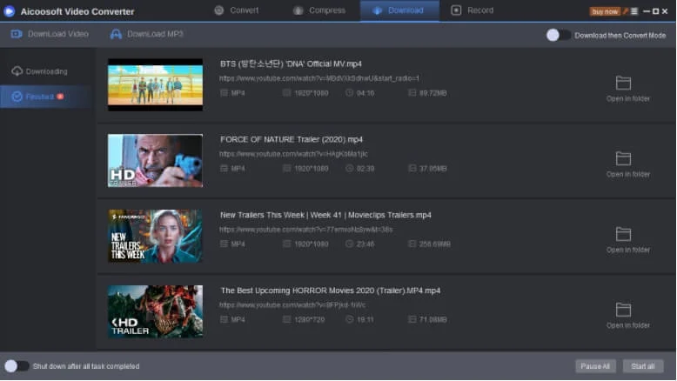The height and width of the screenshot is (381, 677).
Task: Click the Pause All button
Action: pos(595,366)
